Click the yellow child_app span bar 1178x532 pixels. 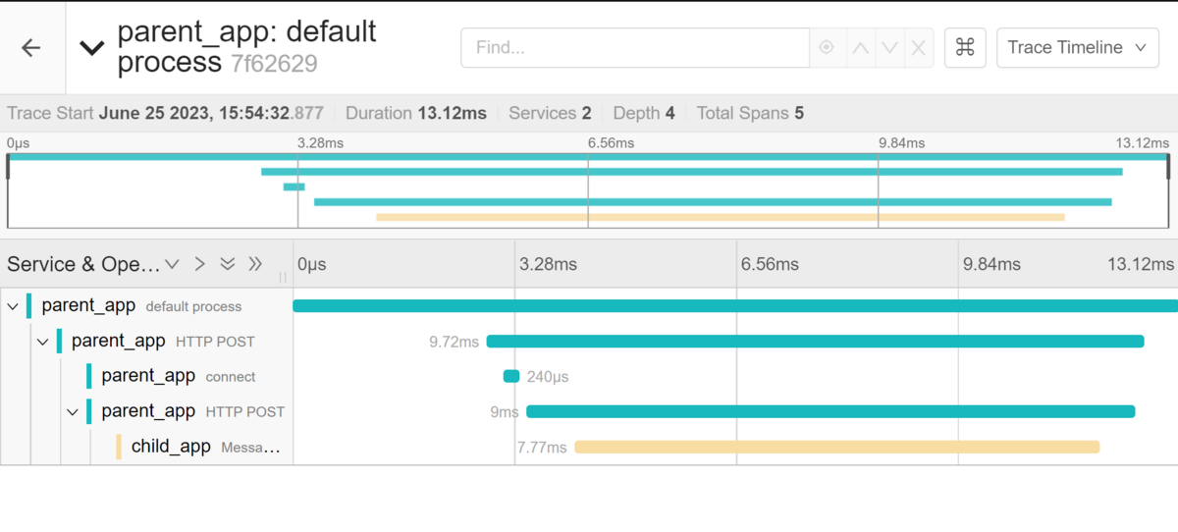pos(837,447)
